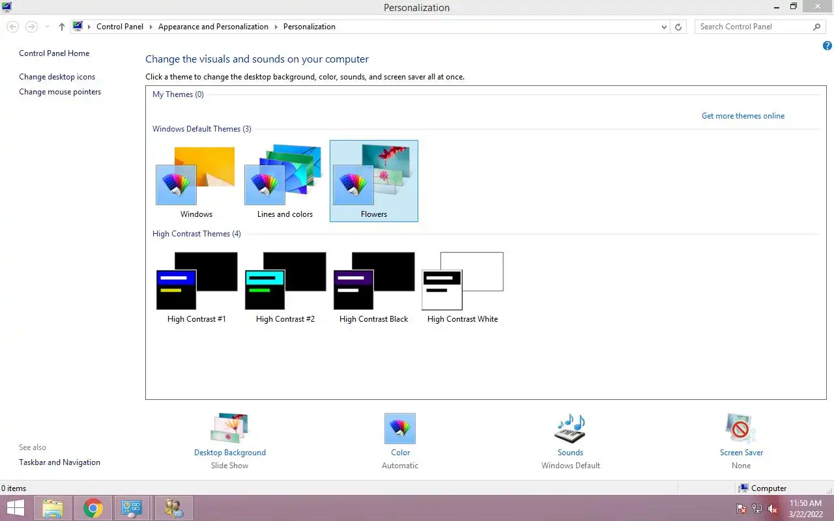Apply the Lines and colors theme
This screenshot has height=521, width=834.
point(285,181)
